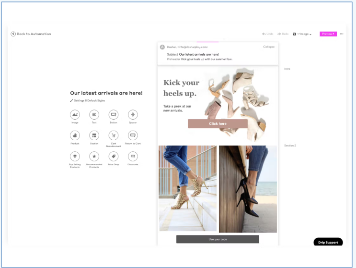This screenshot has width=356, height=268.
Task: Select the gold heels on stairs image
Action: 187,188
